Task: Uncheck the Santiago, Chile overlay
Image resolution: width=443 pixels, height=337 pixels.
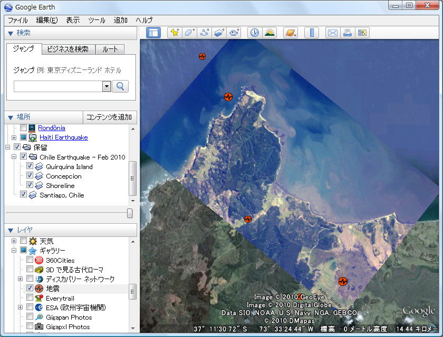Action: click(x=23, y=194)
